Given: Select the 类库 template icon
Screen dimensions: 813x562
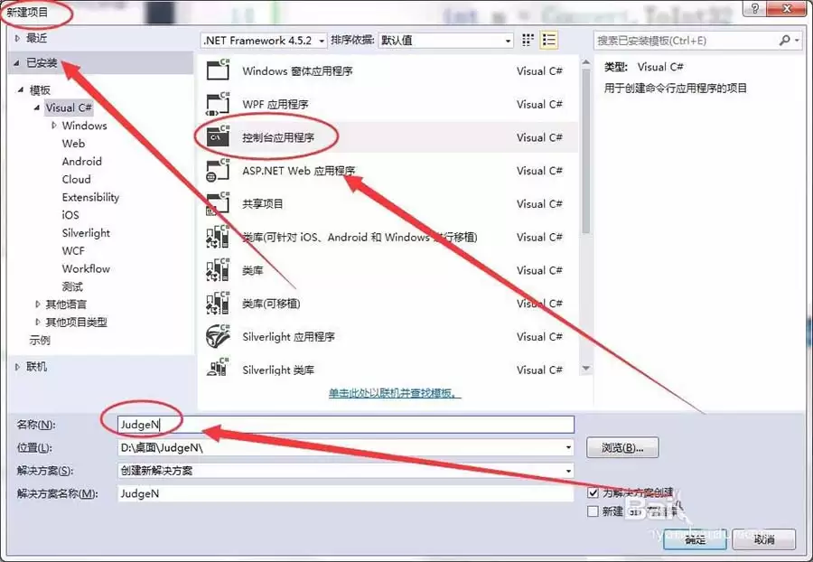Looking at the screenshot, I should point(218,270).
